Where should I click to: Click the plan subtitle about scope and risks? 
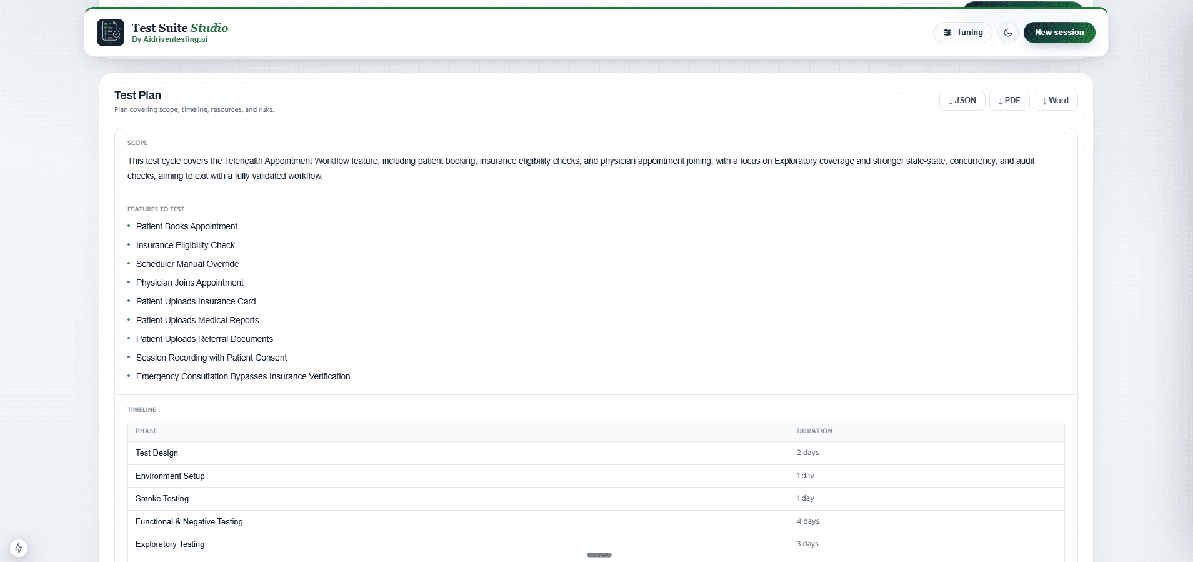tap(194, 109)
